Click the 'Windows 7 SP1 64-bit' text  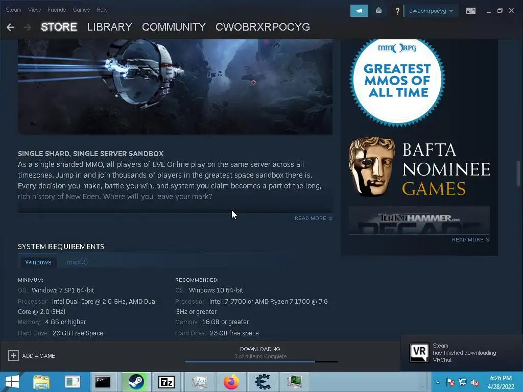click(x=63, y=290)
